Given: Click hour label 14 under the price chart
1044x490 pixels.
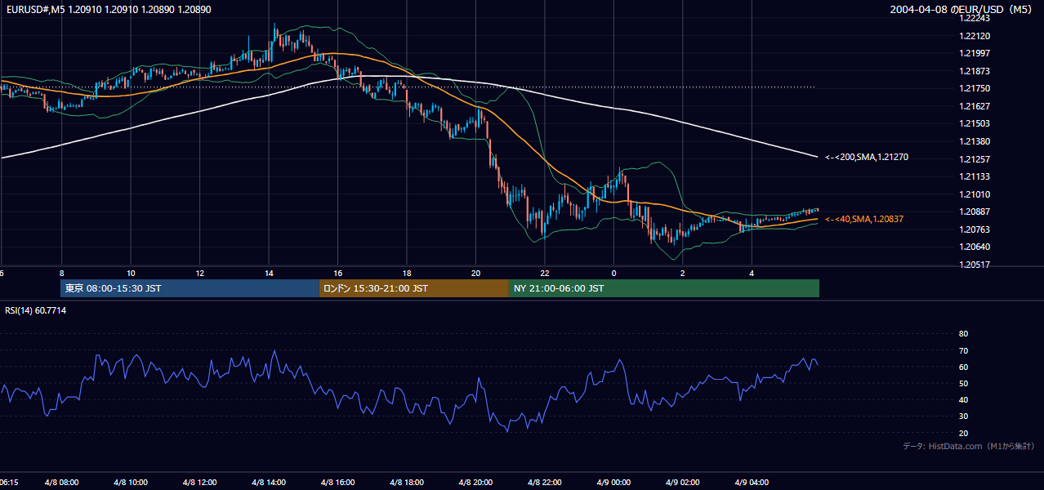Looking at the screenshot, I should pos(269,273).
